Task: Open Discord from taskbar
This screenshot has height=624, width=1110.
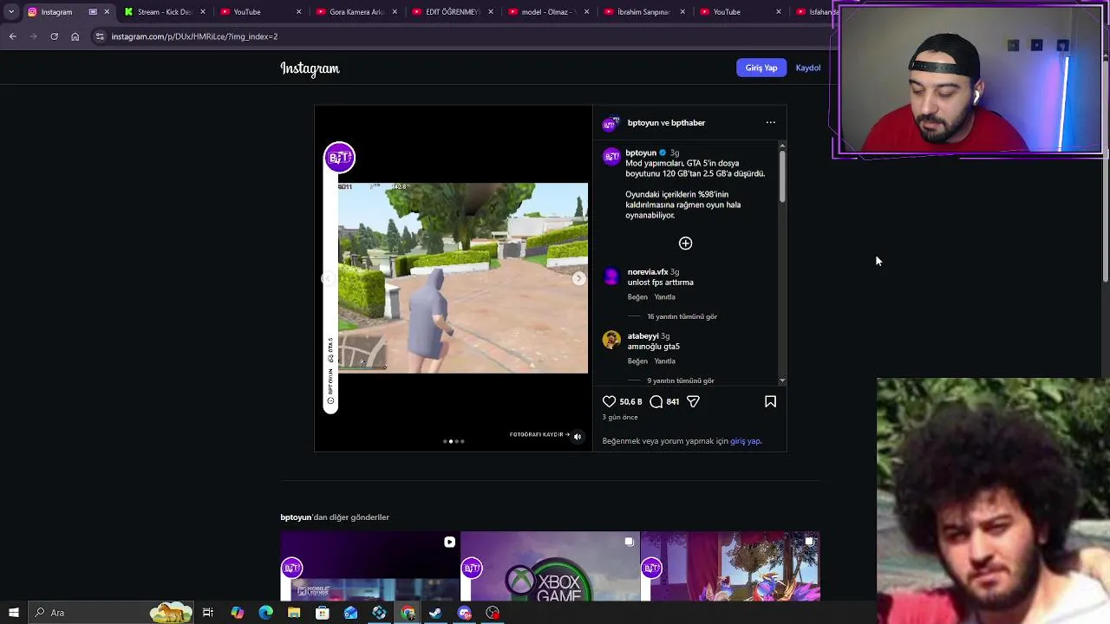Action: 464,613
